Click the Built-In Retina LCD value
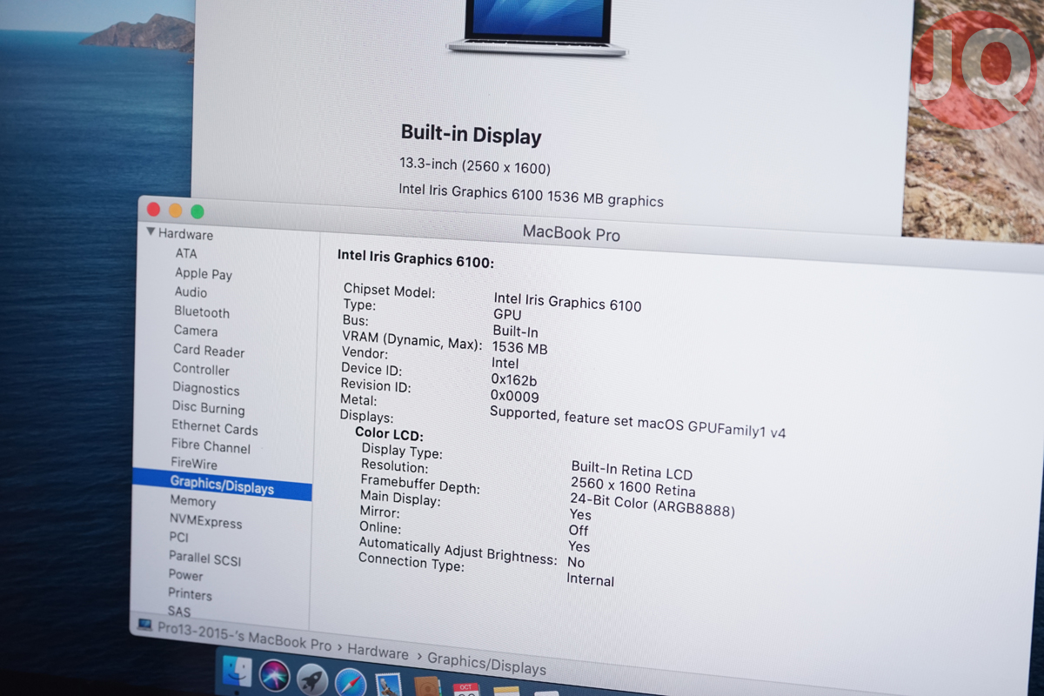1044x696 pixels. (x=632, y=472)
